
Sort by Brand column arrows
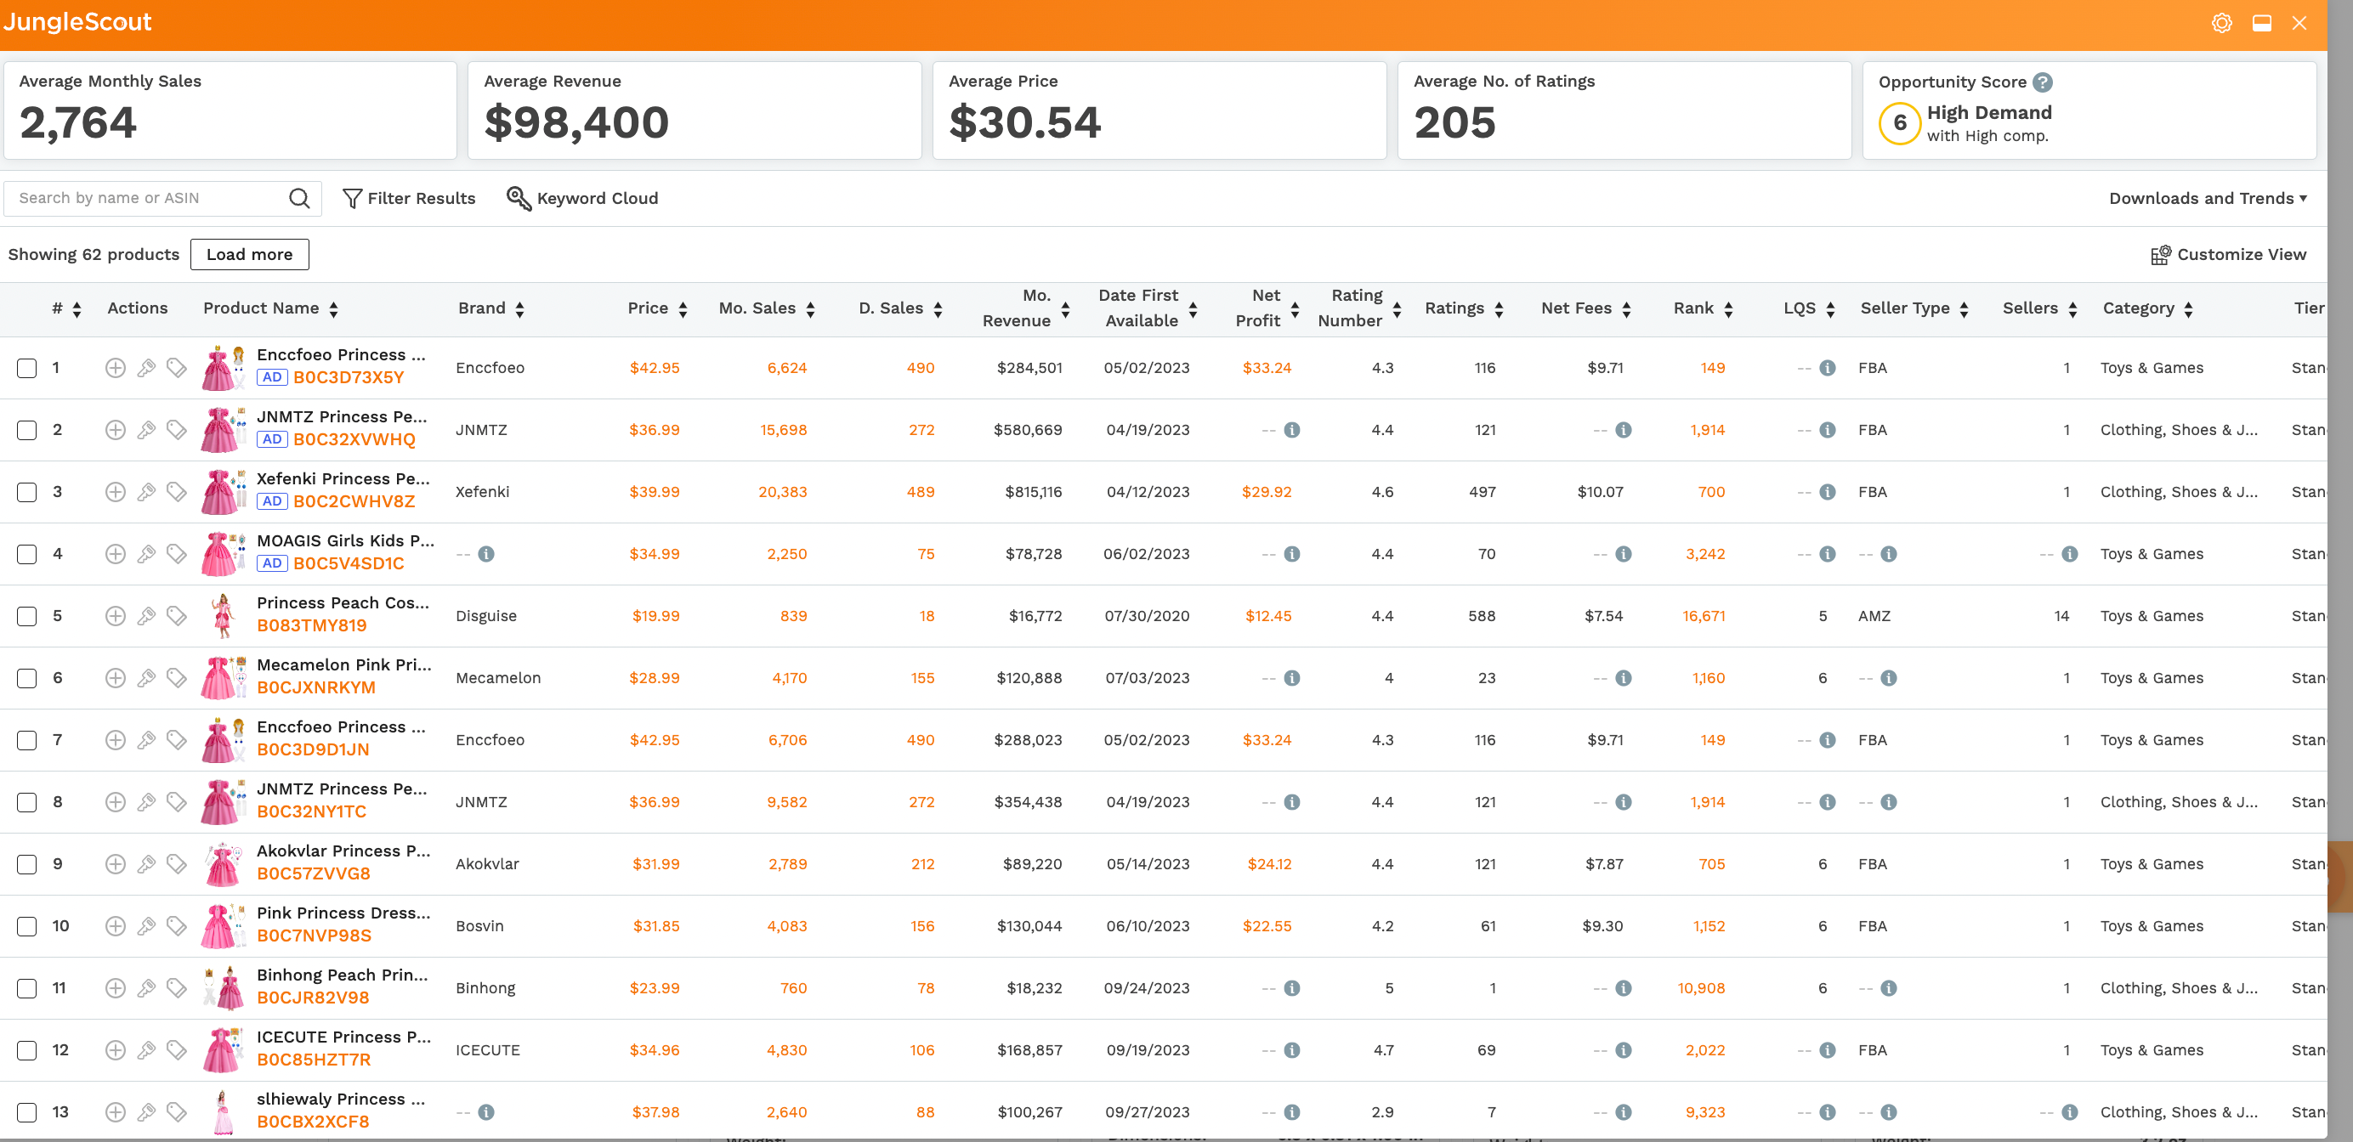(519, 309)
